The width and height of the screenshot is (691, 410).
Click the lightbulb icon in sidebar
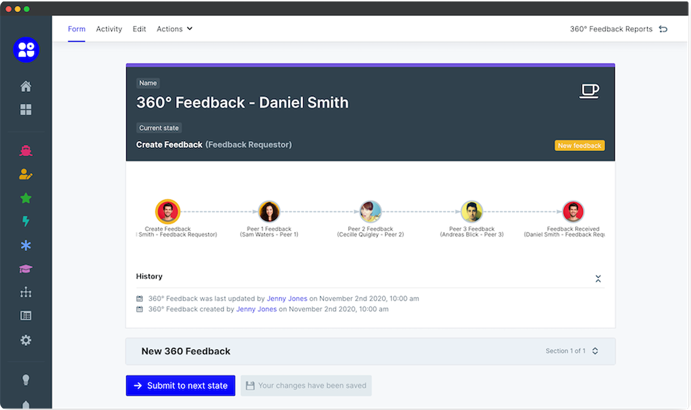click(26, 380)
